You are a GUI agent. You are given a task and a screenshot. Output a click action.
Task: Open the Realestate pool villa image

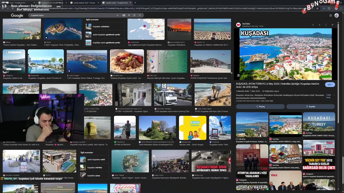pyautogui.click(x=46, y=61)
